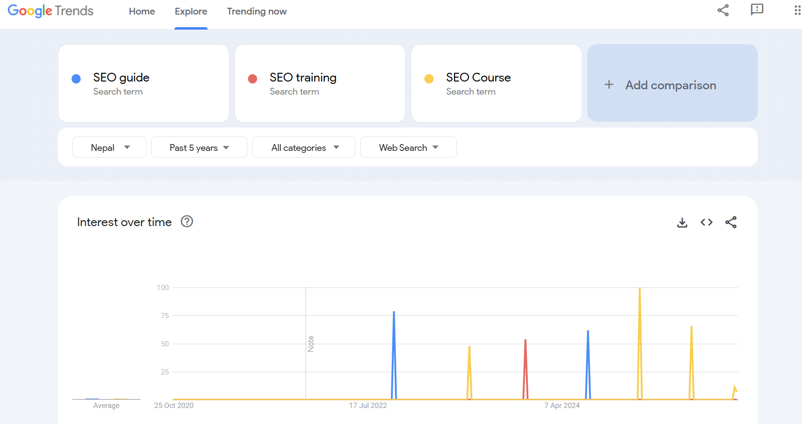Click the red dot of SEO training

253,79
